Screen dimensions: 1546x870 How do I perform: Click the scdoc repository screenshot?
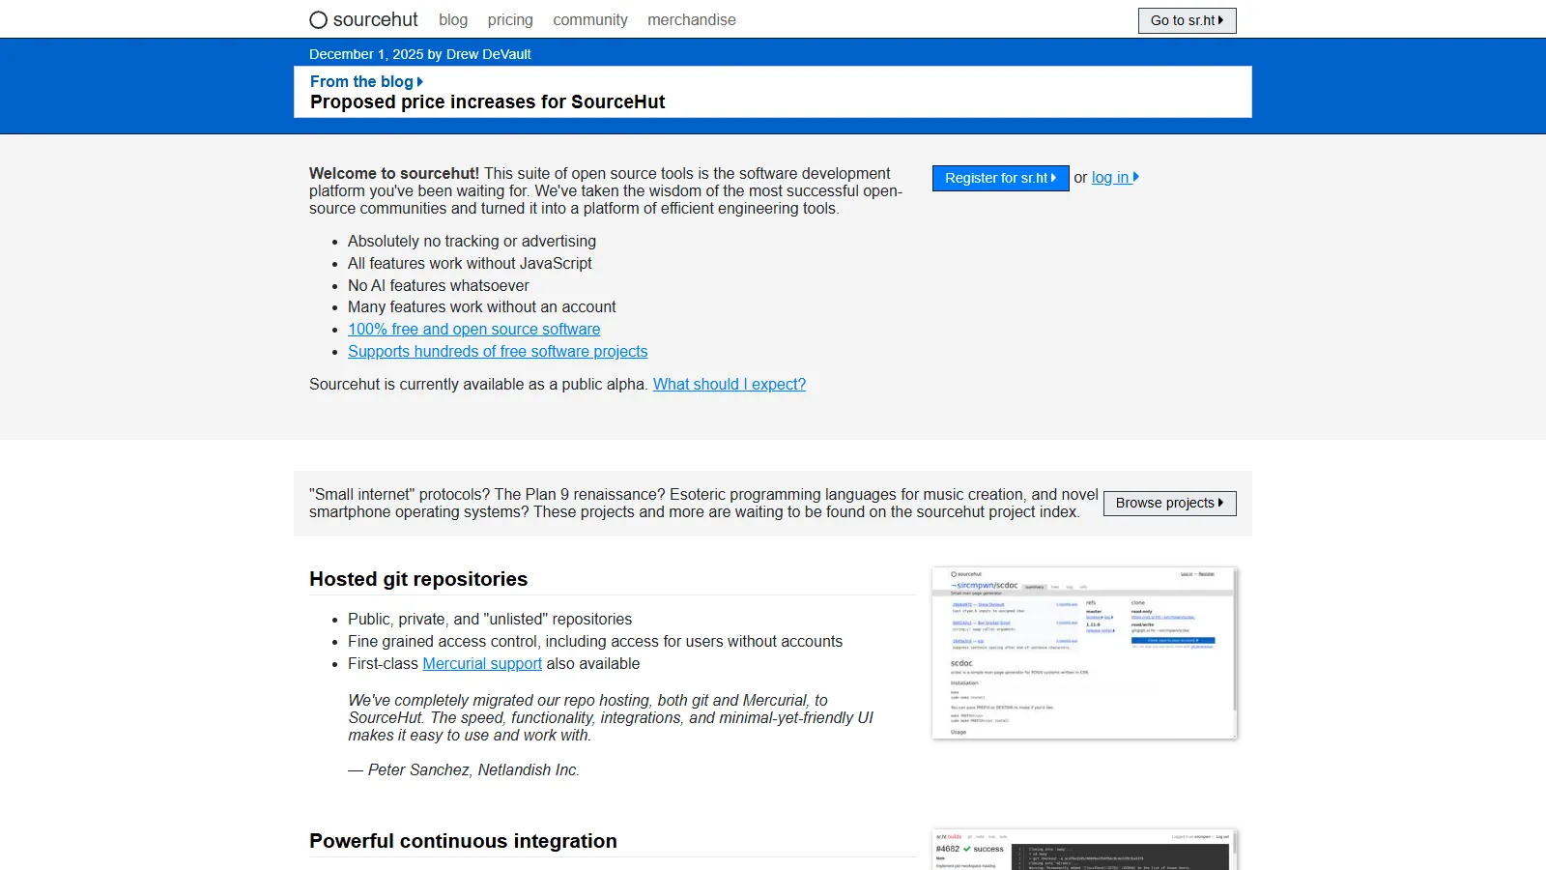tap(1084, 652)
